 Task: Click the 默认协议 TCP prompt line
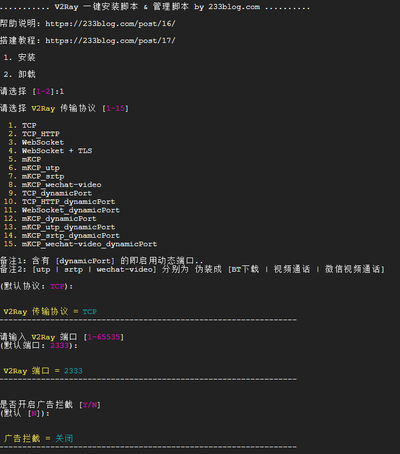coord(37,286)
